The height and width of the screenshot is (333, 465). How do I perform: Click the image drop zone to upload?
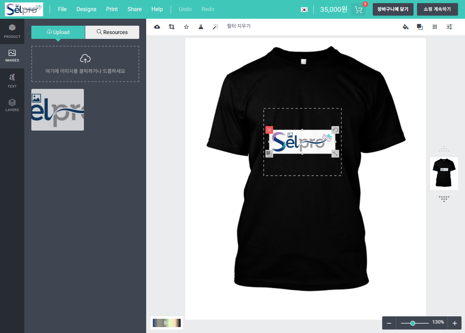click(x=85, y=64)
